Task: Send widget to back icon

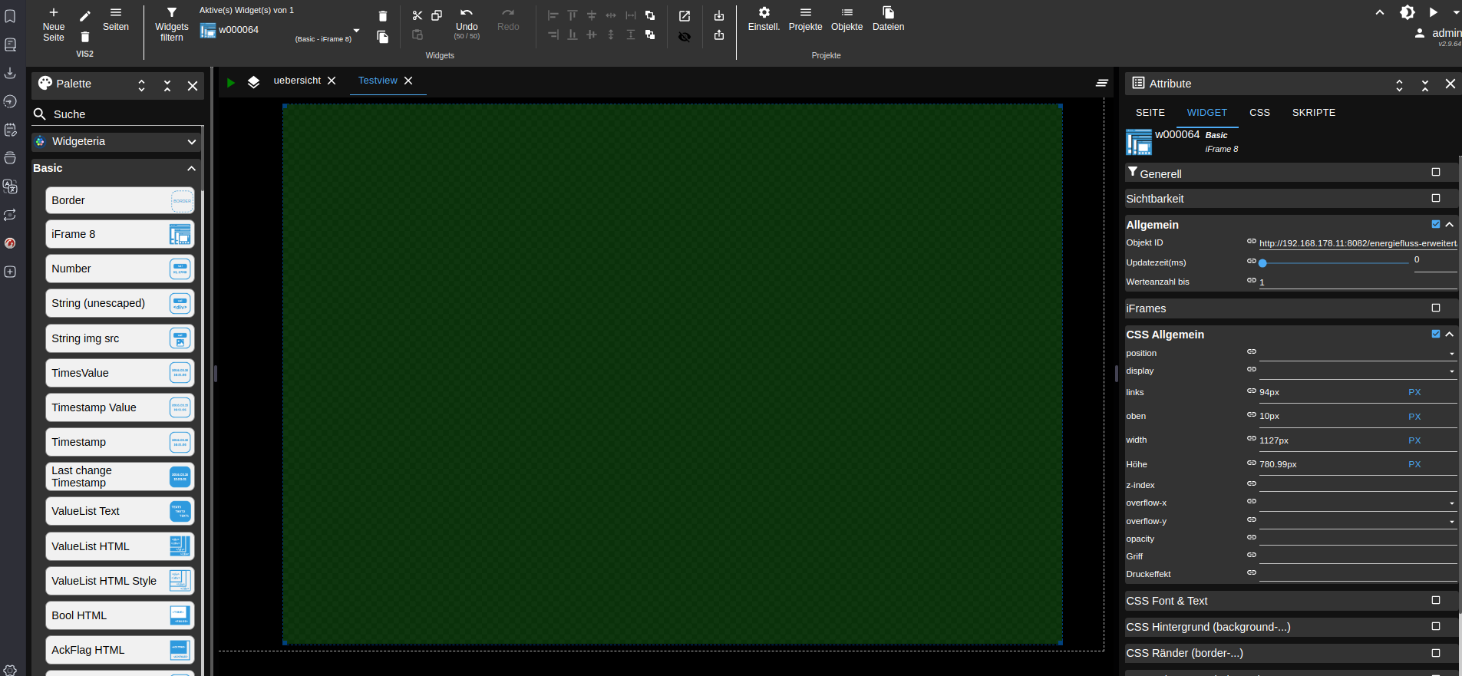Action: click(x=650, y=35)
